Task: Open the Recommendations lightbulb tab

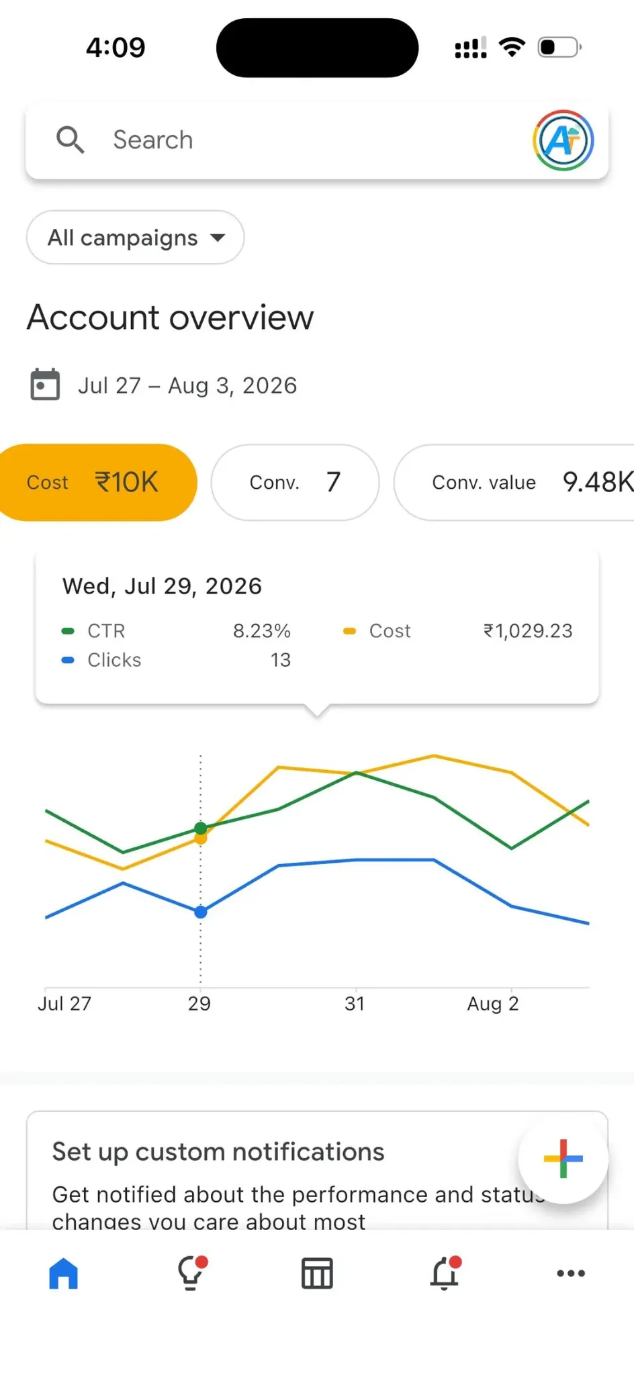Action: (191, 1272)
